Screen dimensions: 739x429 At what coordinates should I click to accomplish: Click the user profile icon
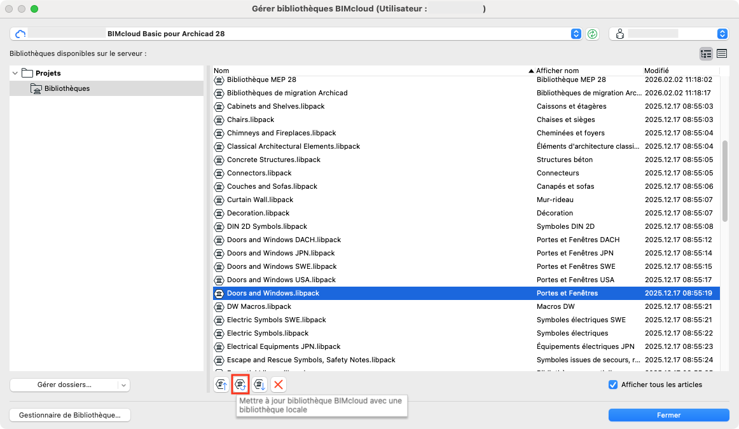(620, 34)
